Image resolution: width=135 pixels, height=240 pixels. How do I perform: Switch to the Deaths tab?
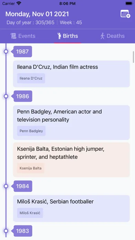pyautogui.click(x=112, y=36)
